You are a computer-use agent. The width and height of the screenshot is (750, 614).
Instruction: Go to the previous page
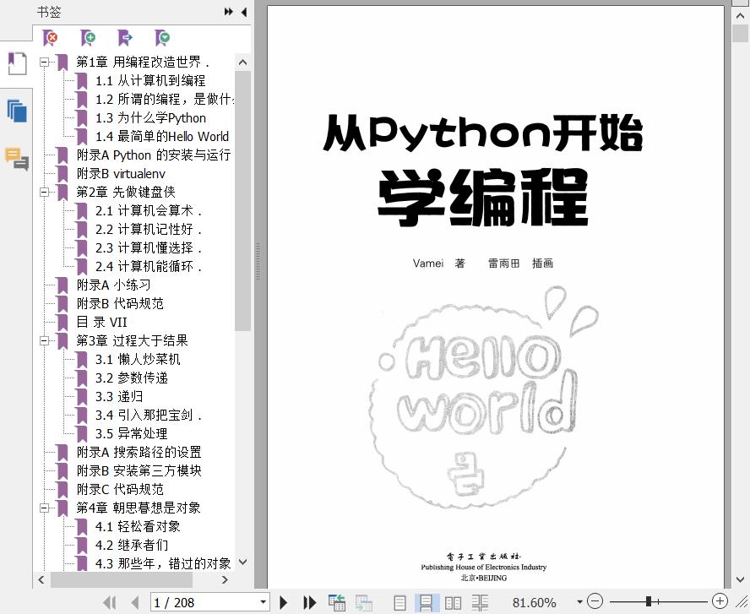coord(135,602)
